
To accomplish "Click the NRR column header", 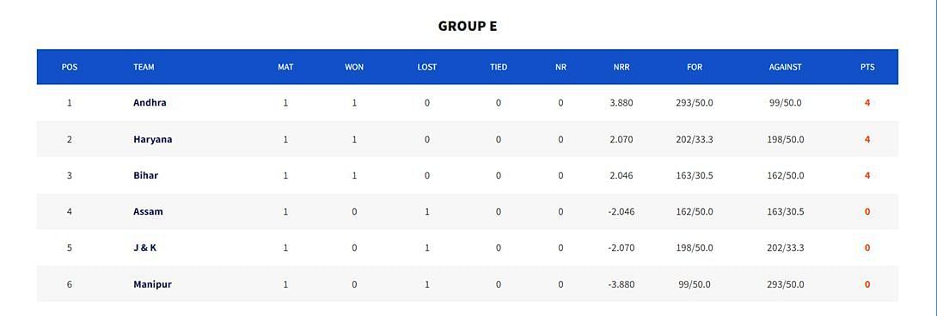I will pos(621,67).
